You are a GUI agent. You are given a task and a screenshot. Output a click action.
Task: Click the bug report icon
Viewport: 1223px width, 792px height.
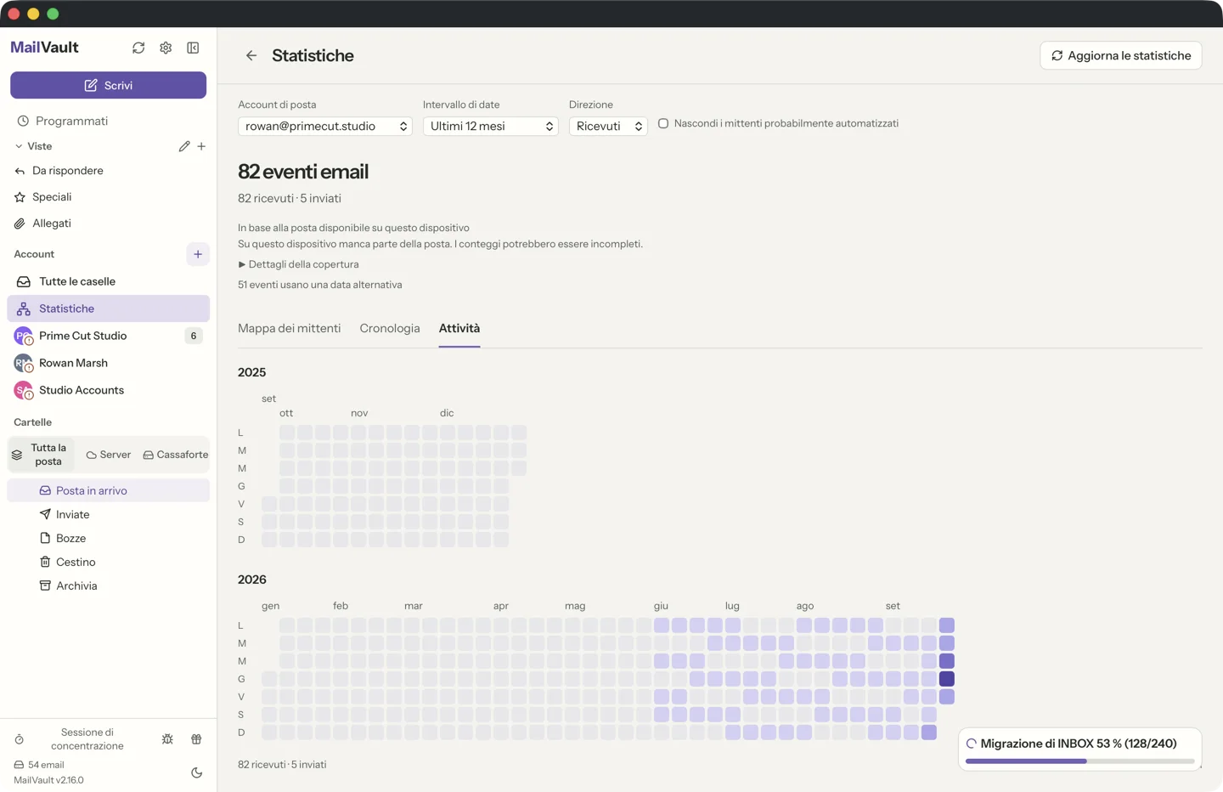[167, 739]
